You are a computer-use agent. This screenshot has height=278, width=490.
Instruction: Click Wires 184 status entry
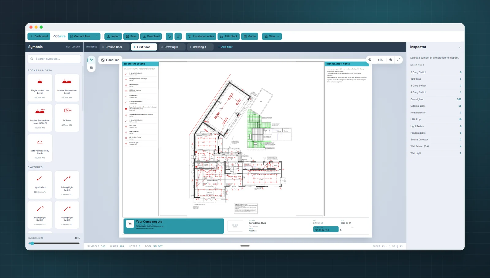click(117, 246)
